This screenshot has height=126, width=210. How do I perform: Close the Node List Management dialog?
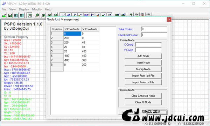tap(169, 20)
